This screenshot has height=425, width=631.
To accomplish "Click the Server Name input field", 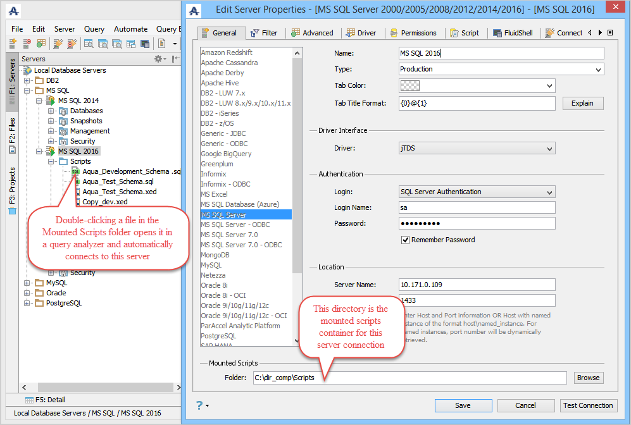I will point(477,285).
